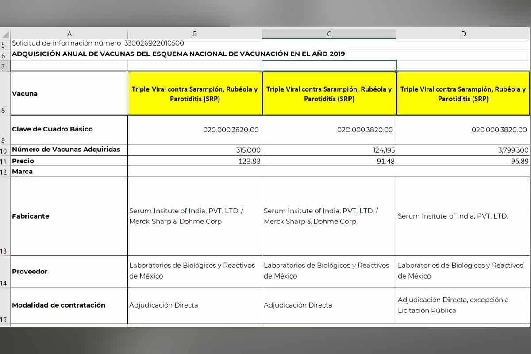531x354 pixels.
Task: Select the 'Fabricante' label cell
Action: coord(69,216)
